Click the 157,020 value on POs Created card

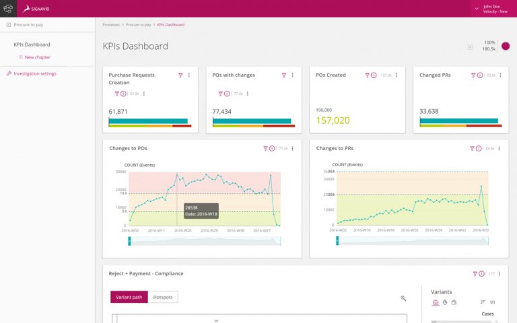point(333,120)
